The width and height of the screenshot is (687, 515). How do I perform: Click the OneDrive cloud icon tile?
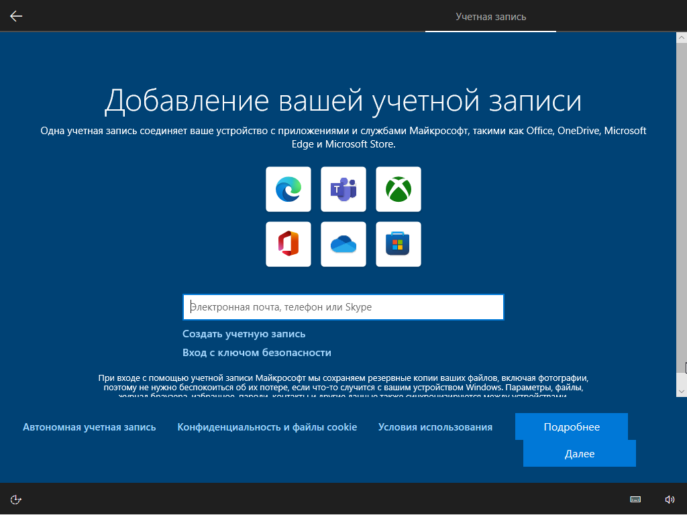(343, 244)
